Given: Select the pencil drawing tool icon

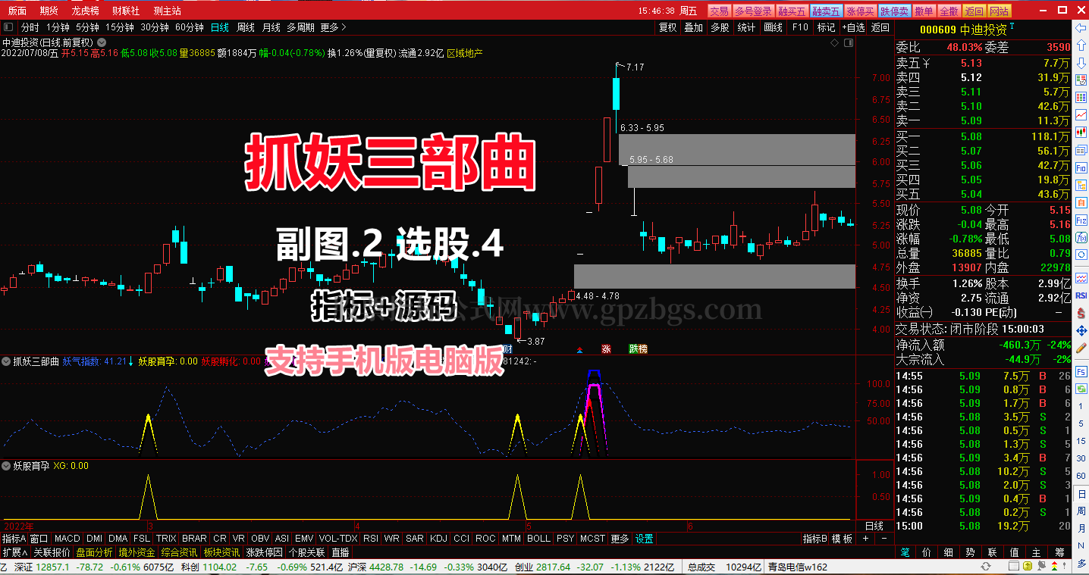Looking at the screenshot, I should coord(1081,348).
